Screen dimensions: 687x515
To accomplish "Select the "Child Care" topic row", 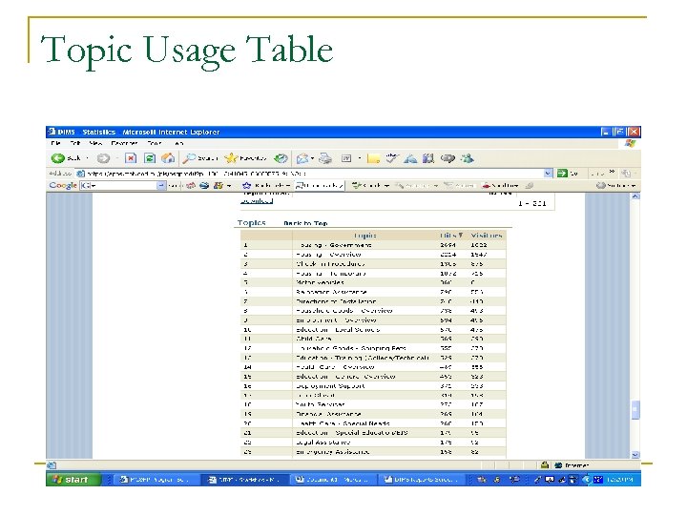I will [373, 339].
